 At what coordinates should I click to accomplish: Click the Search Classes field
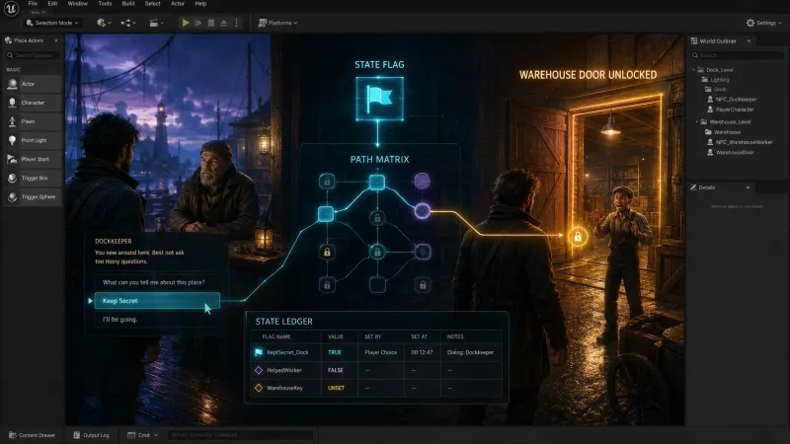pyautogui.click(x=33, y=55)
